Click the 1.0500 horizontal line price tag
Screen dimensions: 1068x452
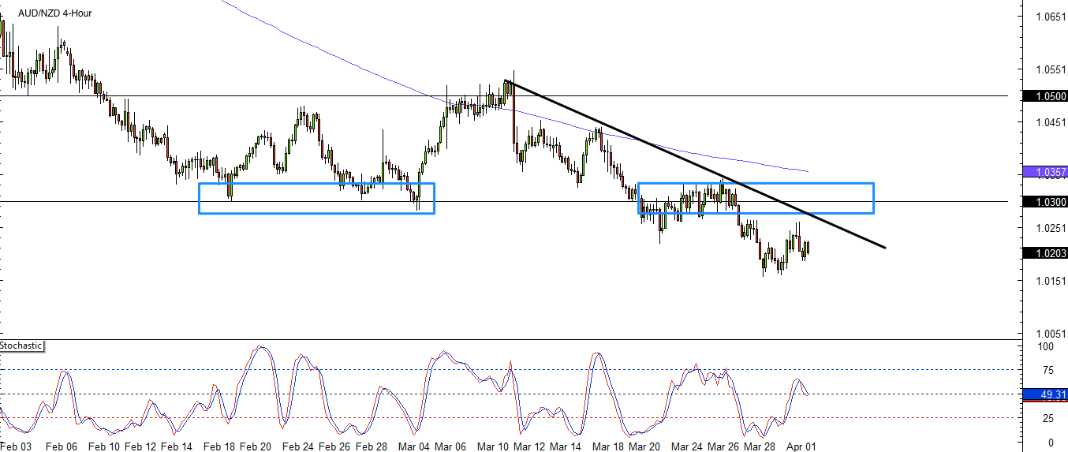[x=1044, y=96]
